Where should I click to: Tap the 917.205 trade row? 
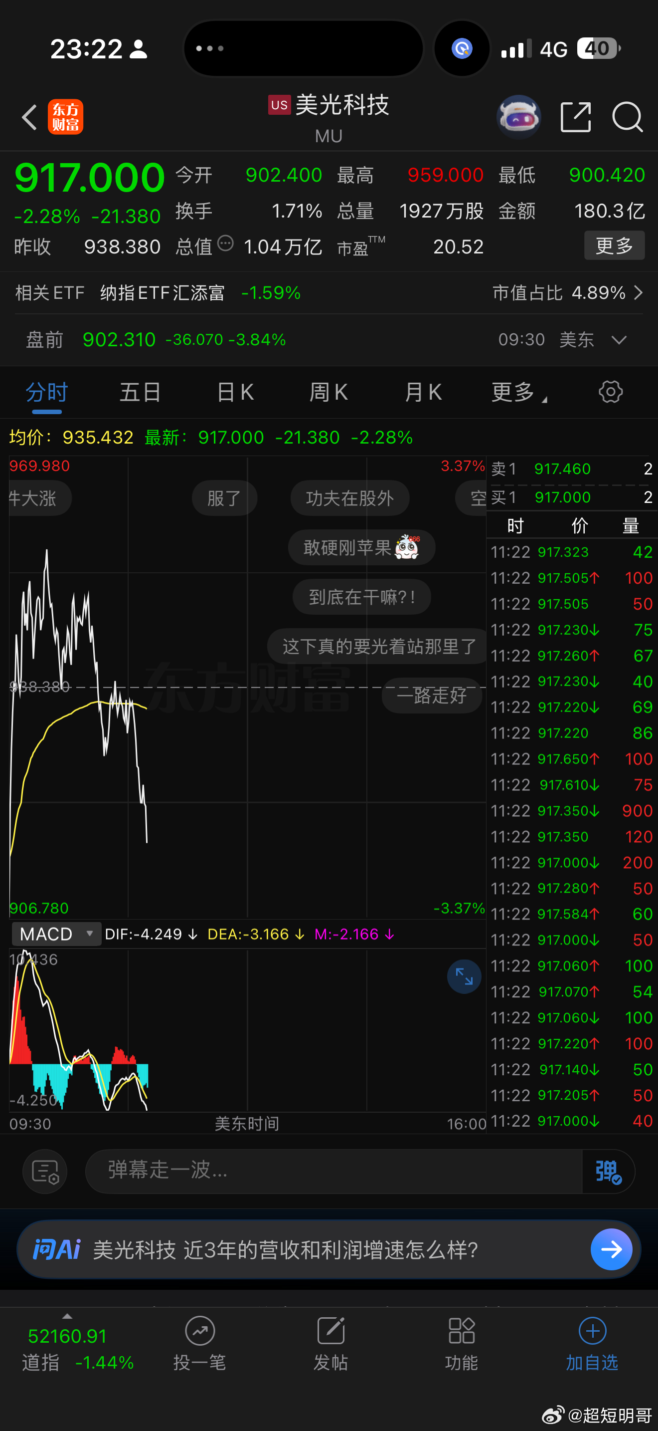pos(572,1095)
